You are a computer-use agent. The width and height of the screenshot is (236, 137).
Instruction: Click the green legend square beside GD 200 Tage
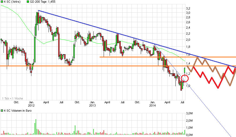(x=28, y=2)
